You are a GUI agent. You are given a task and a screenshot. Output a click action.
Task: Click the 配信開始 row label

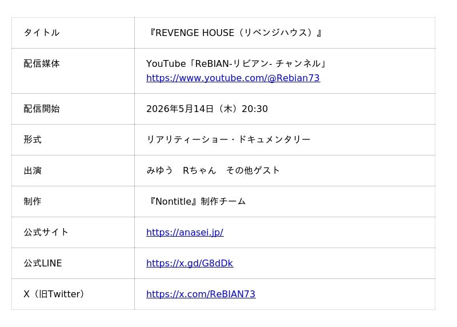pos(41,109)
